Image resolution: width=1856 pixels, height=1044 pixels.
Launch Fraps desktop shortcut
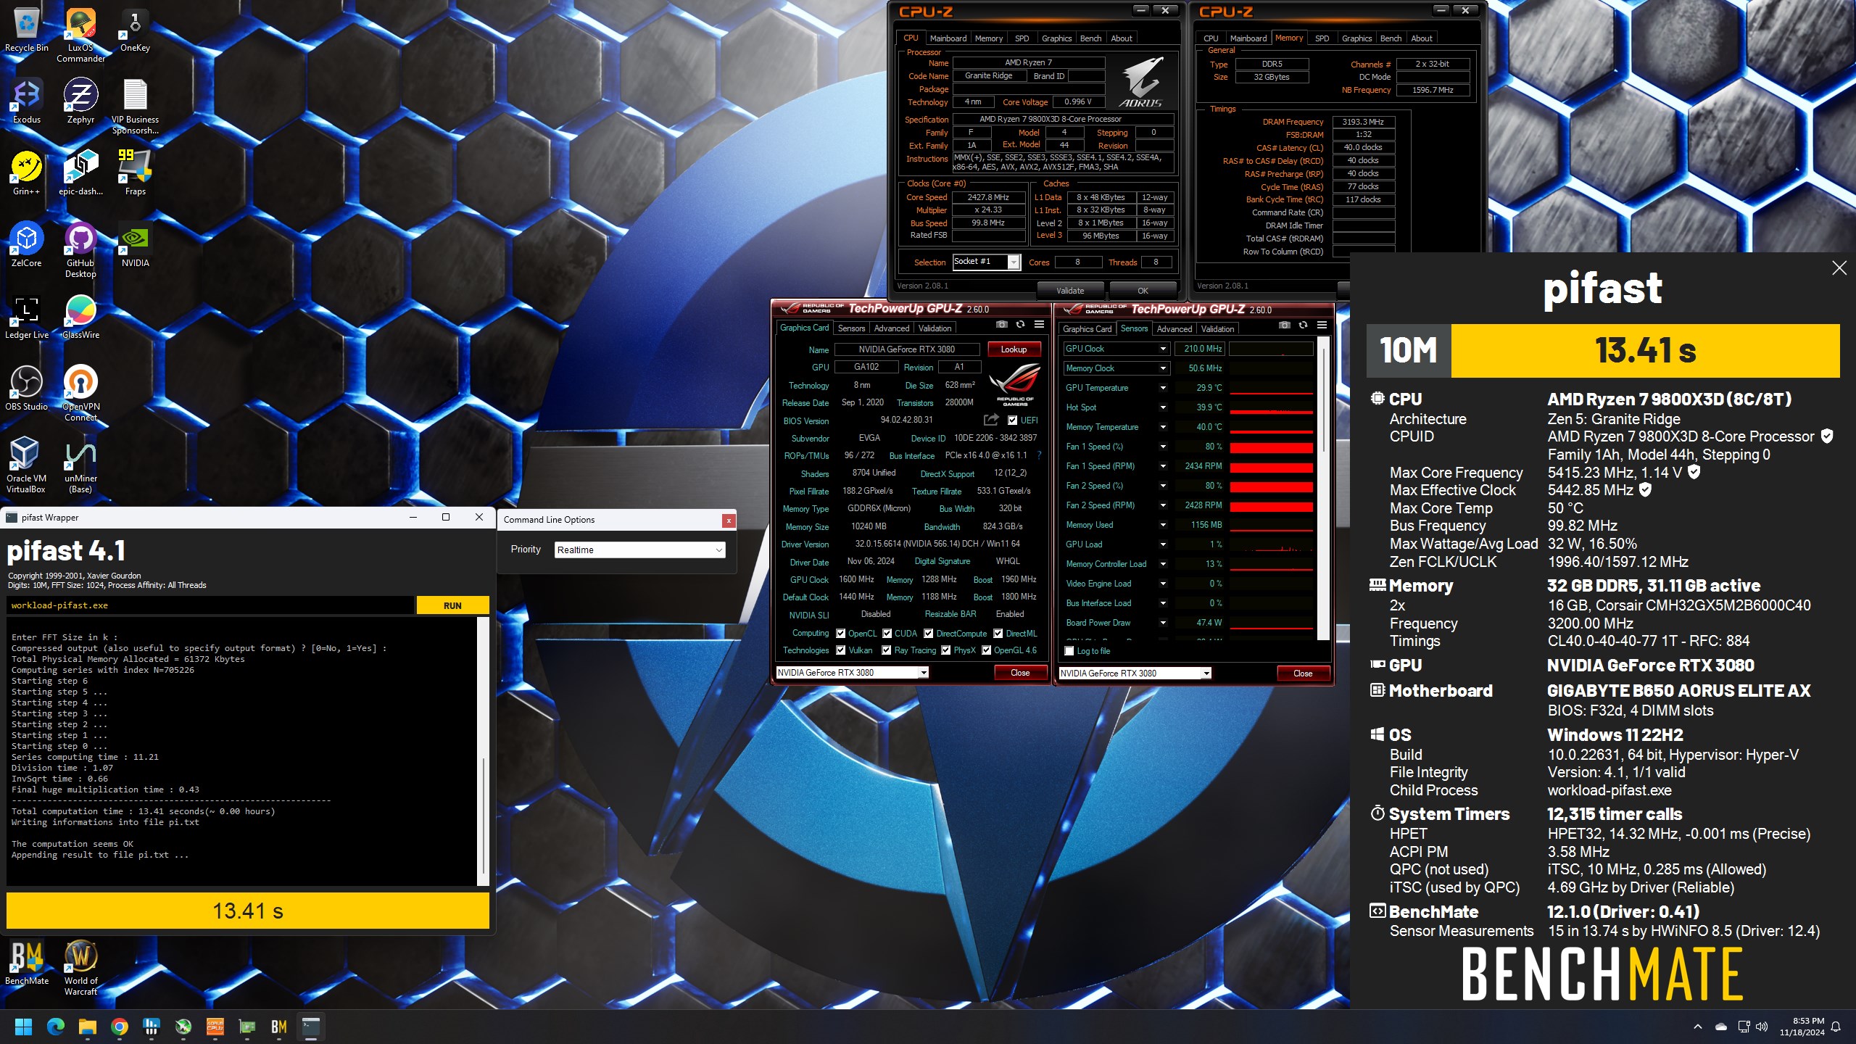135,174
